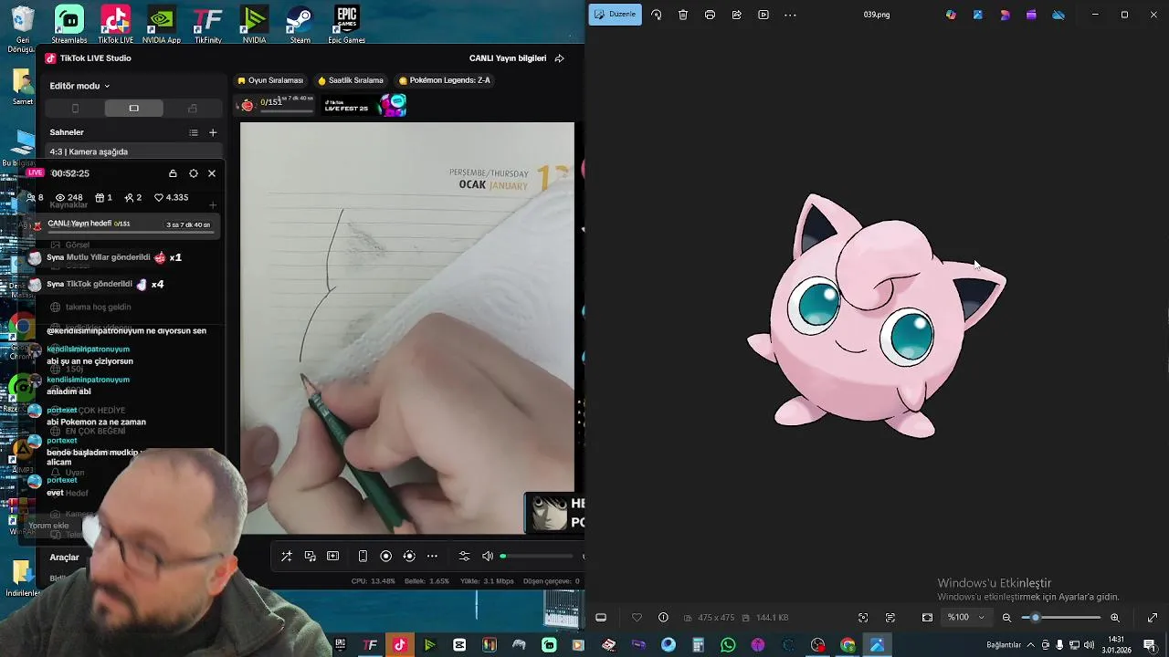The height and width of the screenshot is (657, 1169).
Task: Click the visual search scan icon
Action: (x=863, y=618)
